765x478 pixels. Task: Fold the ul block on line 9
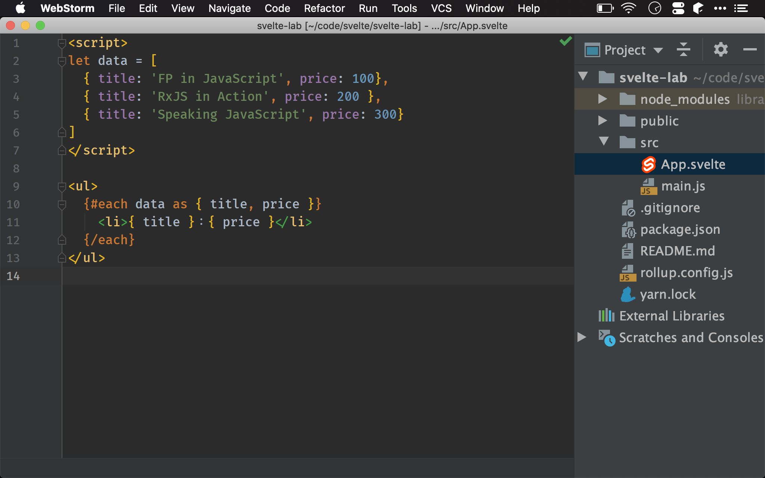point(62,186)
